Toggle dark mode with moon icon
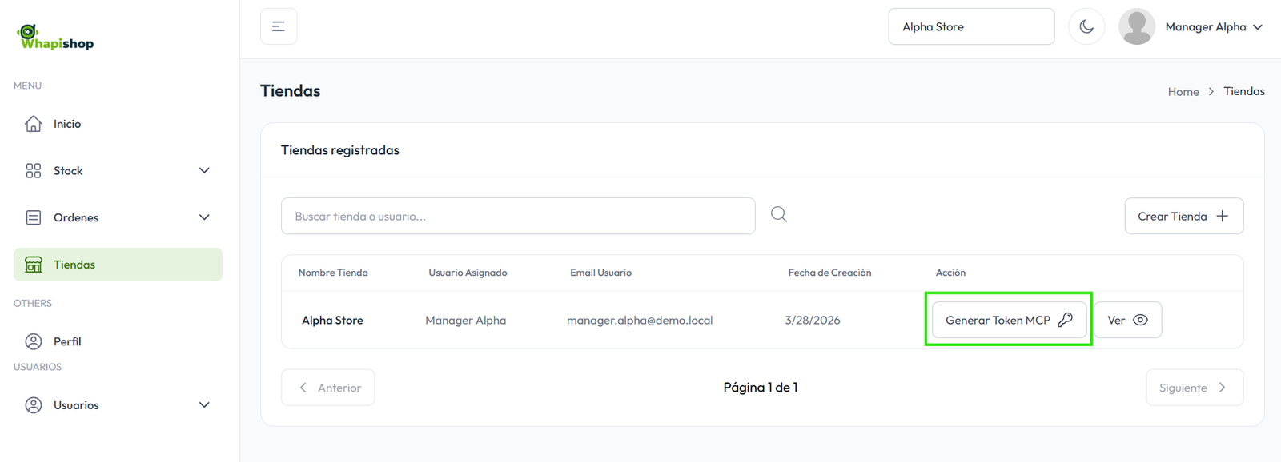1281x462 pixels. (1086, 26)
